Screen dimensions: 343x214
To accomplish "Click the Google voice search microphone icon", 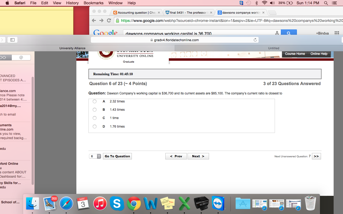I will (x=277, y=33).
